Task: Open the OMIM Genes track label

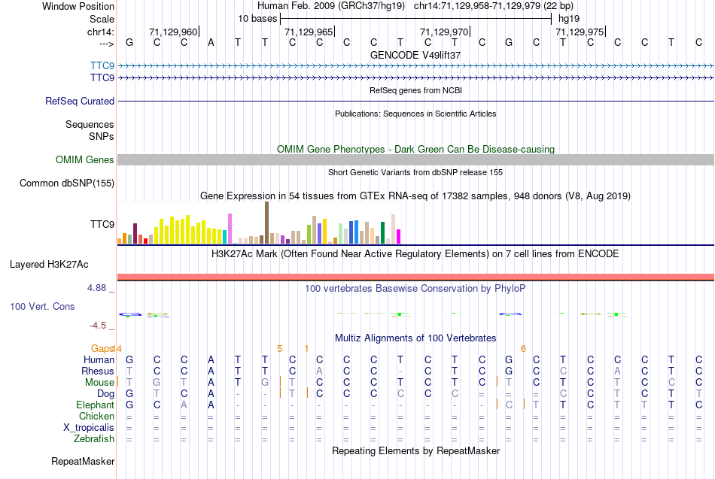Action: pos(84,159)
